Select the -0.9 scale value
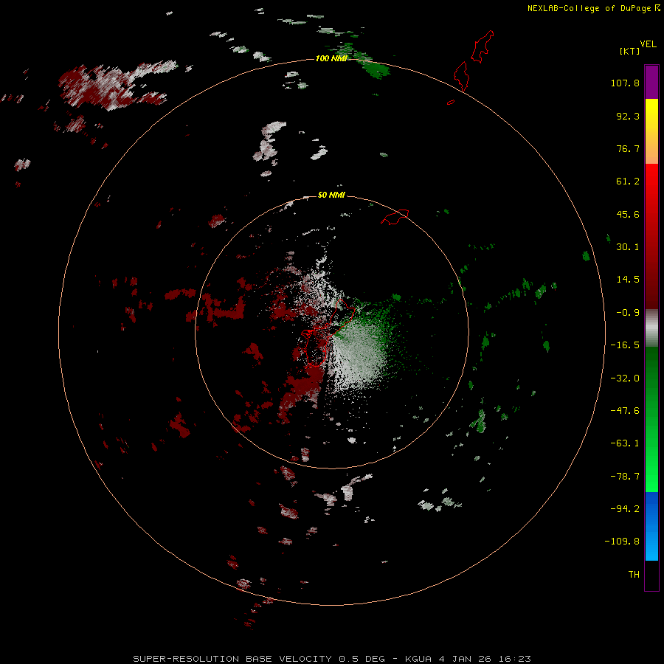Screen dimensions: 664x664 (x=628, y=313)
